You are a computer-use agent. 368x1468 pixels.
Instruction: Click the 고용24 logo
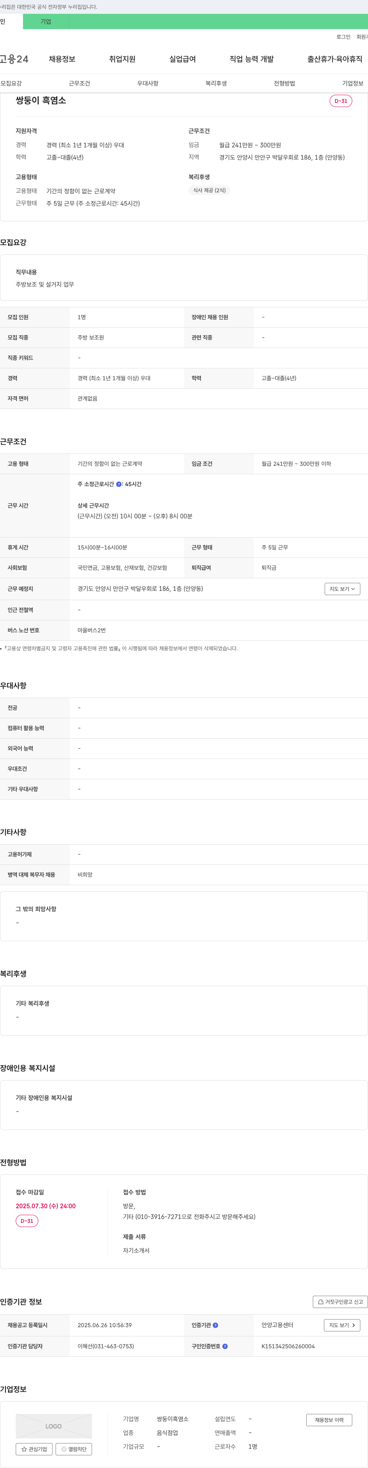coord(14,59)
